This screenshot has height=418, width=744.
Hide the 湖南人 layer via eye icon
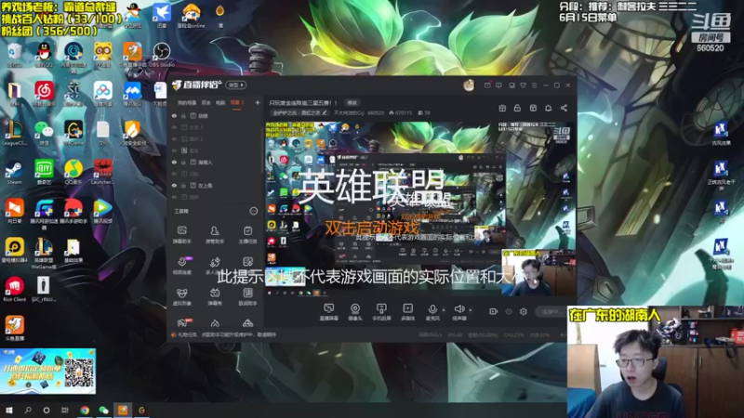[x=174, y=162]
